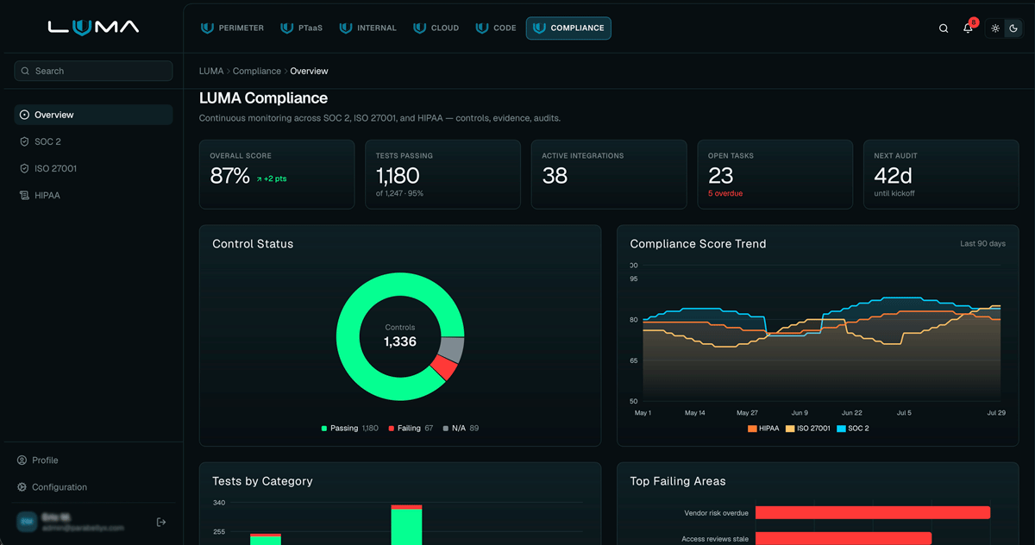Toggle the HIPAA series legend swatch
This screenshot has width=1035, height=545.
coord(752,428)
